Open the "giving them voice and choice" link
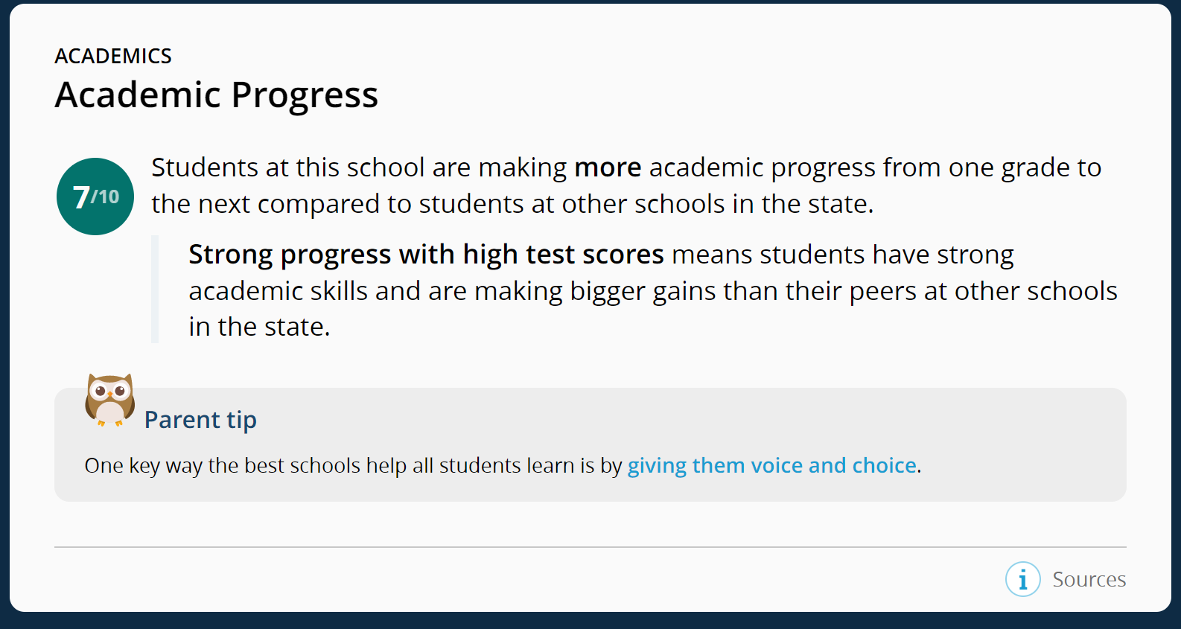1181x629 pixels. pyautogui.click(x=771, y=465)
